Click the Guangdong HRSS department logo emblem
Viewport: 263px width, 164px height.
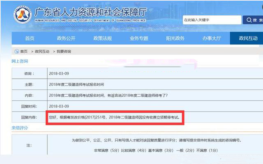(22, 14)
